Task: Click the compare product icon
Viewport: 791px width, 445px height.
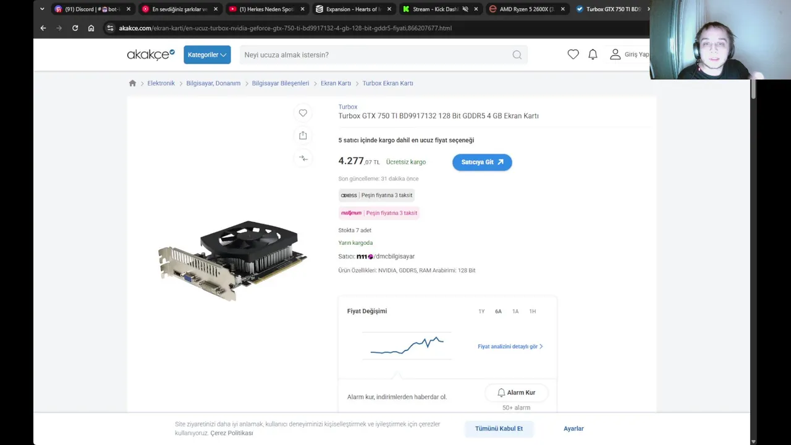Action: pyautogui.click(x=303, y=158)
